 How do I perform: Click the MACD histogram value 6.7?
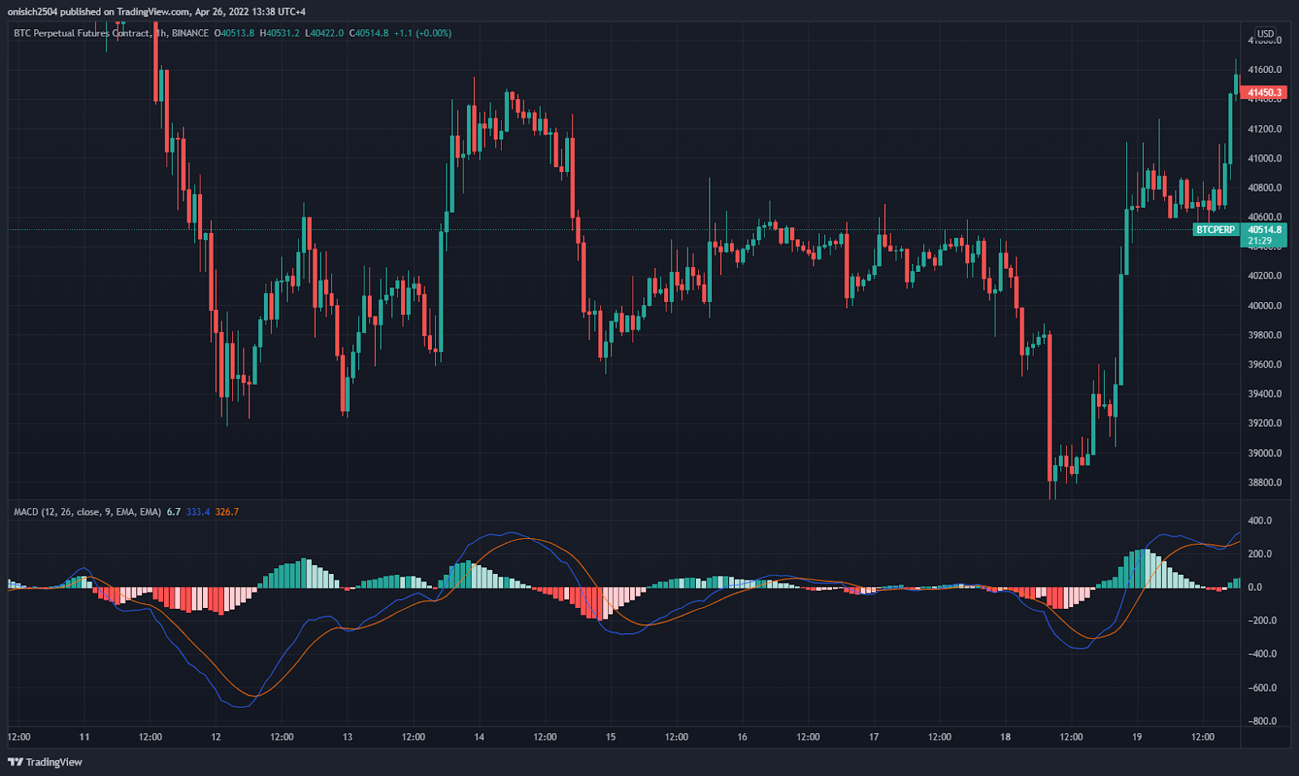click(x=174, y=512)
